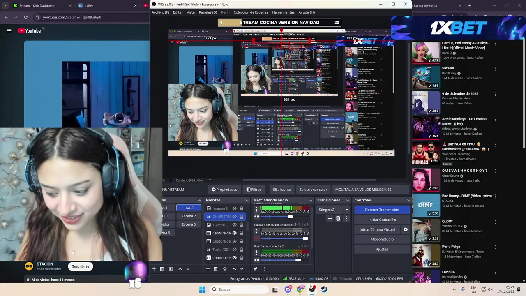Move selected source down in Fuentes

[x=242, y=269]
